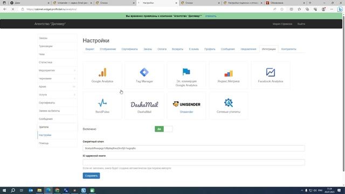The image size is (345, 194).
Task: Open the Windows Start menu
Action: pyautogui.click(x=4, y=190)
